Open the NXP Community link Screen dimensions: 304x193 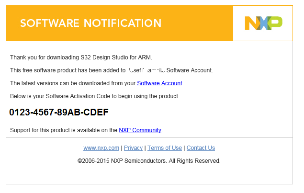pos(140,130)
